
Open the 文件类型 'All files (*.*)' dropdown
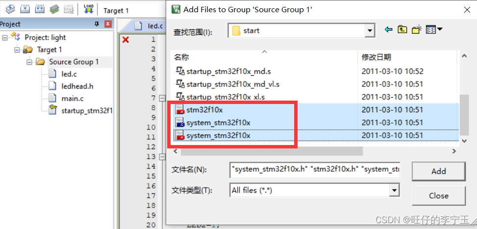click(315, 190)
